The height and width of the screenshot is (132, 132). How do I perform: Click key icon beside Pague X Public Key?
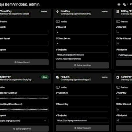click(x=57, y=93)
